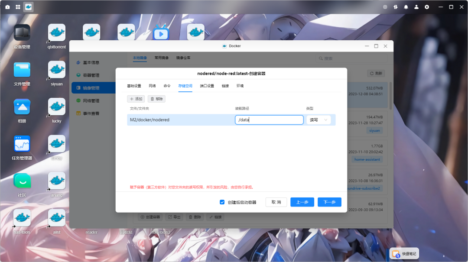This screenshot has height=262, width=468.
Task: Open qbittorrent from the desktop
Action: click(56, 32)
